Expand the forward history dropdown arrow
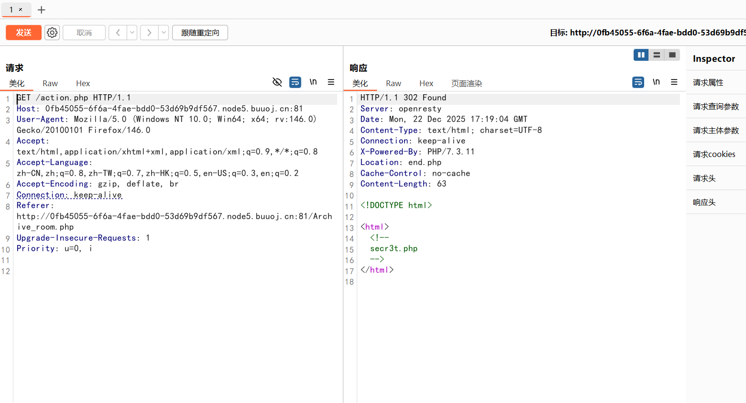Image resolution: width=746 pixels, height=403 pixels. (x=164, y=33)
